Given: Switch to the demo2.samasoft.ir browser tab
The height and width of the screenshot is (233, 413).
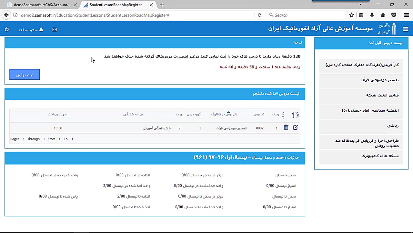Looking at the screenshot, I should coord(39,5).
